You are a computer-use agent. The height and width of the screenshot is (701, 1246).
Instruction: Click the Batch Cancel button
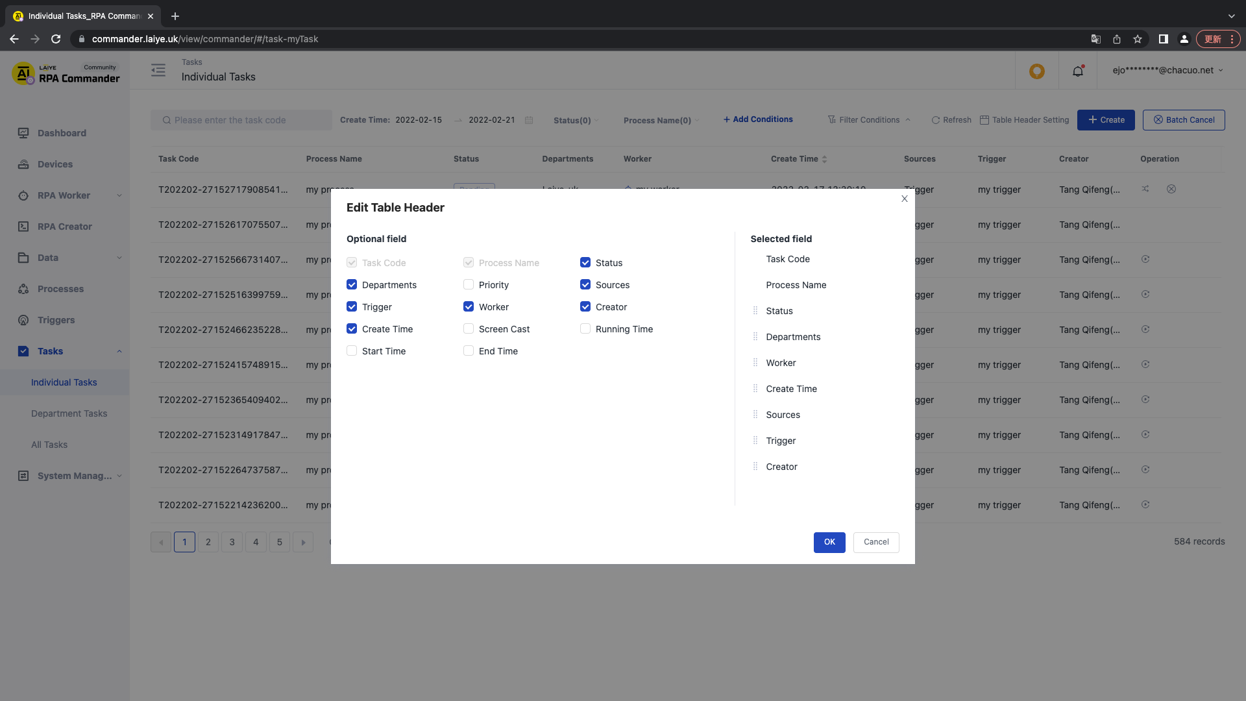coord(1184,120)
